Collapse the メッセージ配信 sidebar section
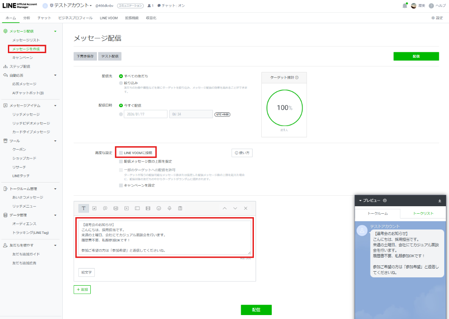The width and height of the screenshot is (449, 319). 55,31
